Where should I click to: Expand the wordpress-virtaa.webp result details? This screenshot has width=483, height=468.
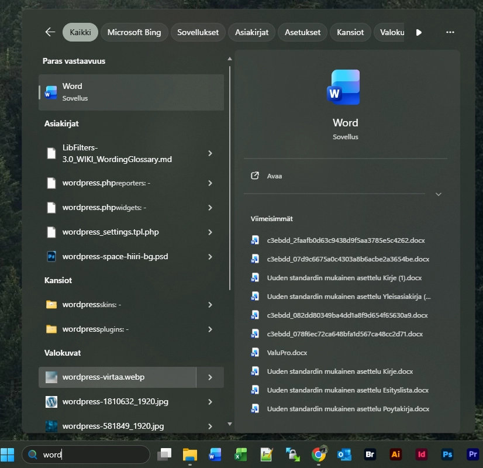point(210,377)
